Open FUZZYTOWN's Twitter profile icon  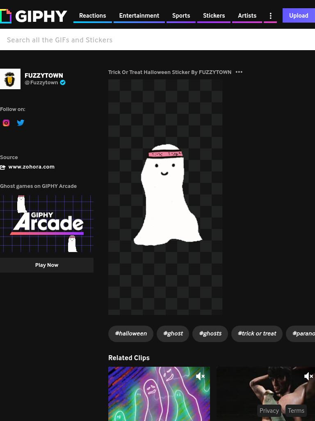[21, 123]
